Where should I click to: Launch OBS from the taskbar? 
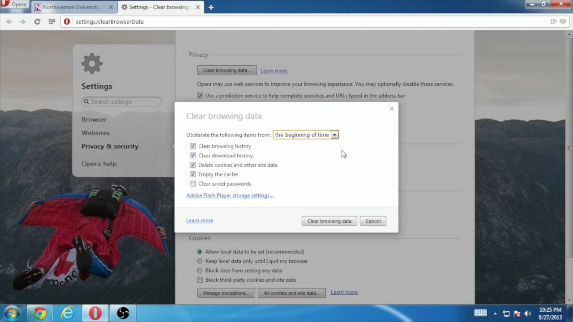pyautogui.click(x=123, y=313)
